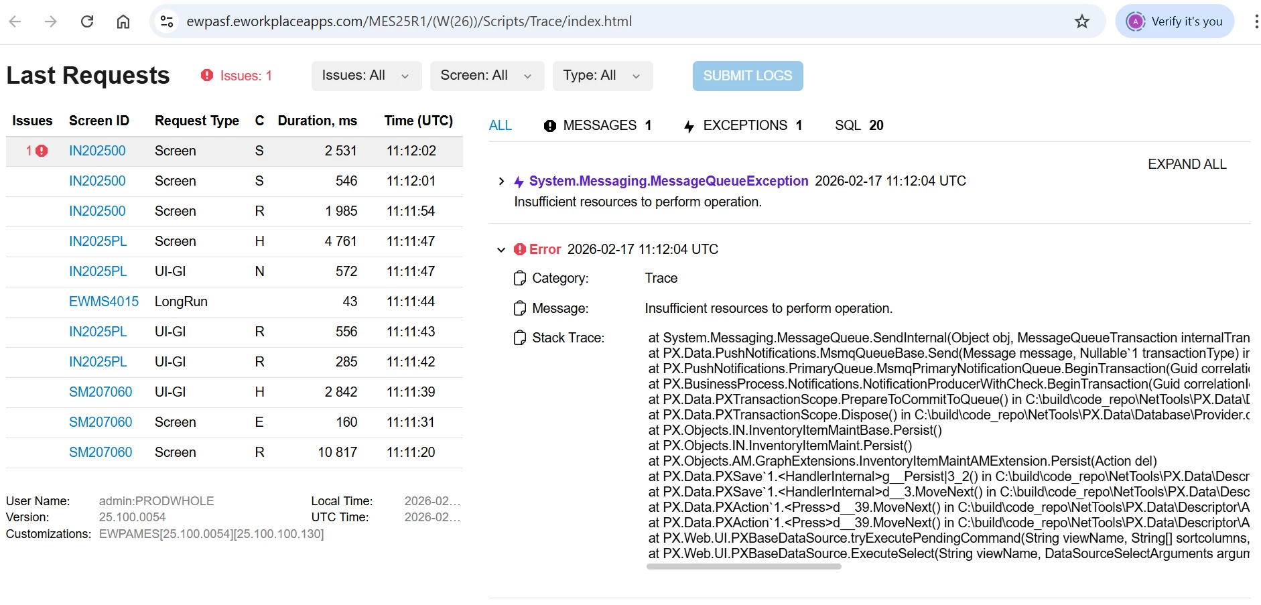Open the browser home page icon

click(x=123, y=21)
